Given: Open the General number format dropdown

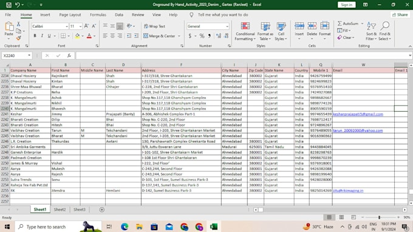Looking at the screenshot, I should click(x=227, y=26).
